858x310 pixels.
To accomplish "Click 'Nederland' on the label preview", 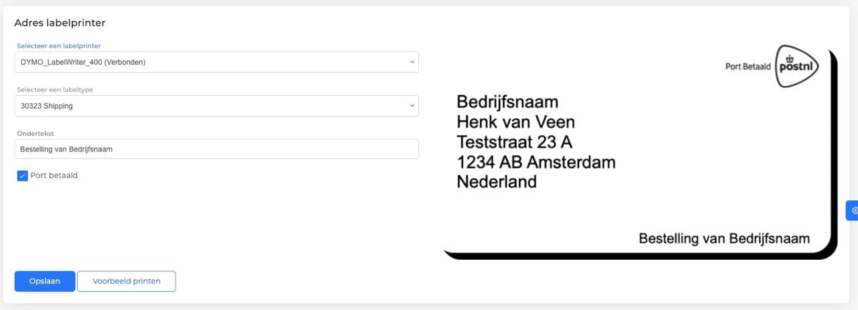I will pos(497,181).
